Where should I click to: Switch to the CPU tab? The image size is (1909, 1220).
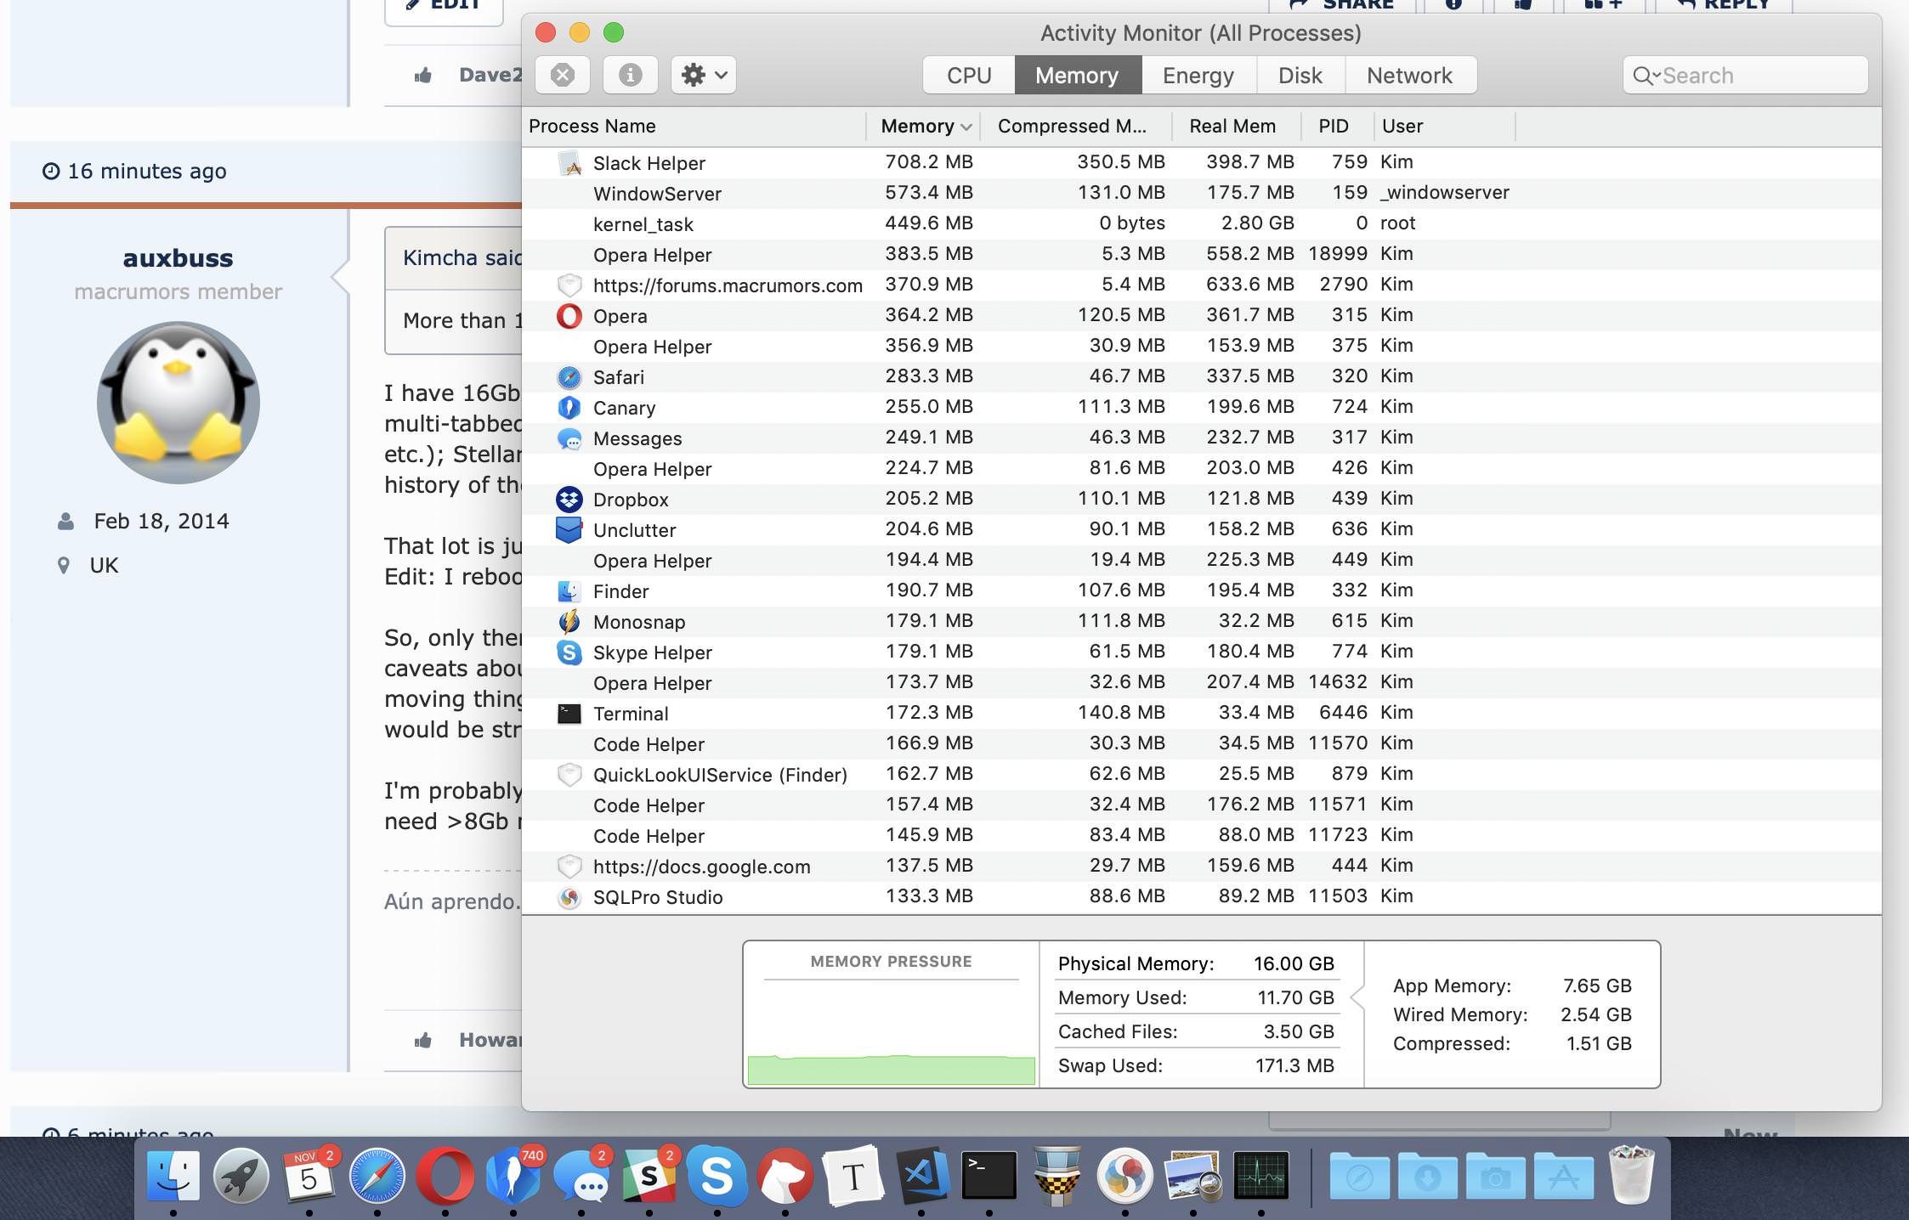tap(968, 75)
